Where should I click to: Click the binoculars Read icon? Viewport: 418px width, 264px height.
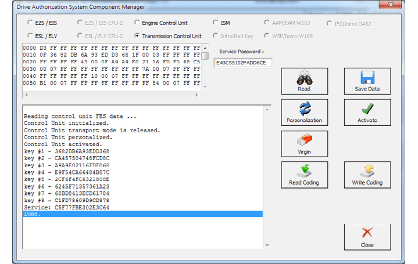point(304,78)
